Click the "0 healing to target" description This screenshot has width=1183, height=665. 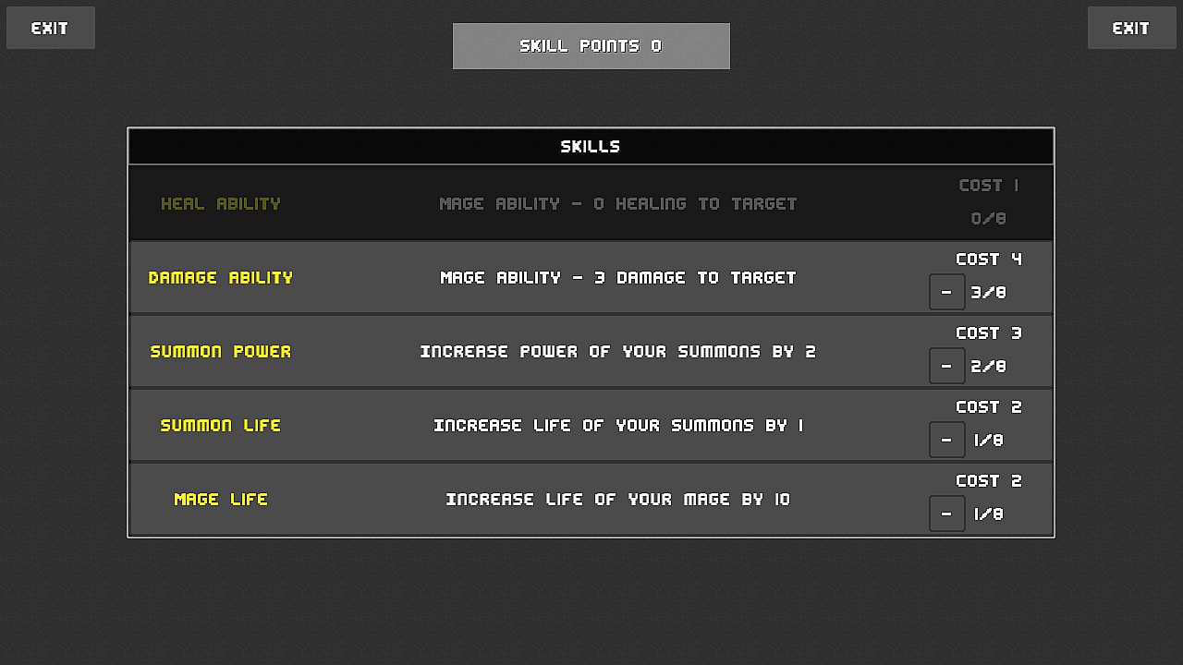coord(617,203)
